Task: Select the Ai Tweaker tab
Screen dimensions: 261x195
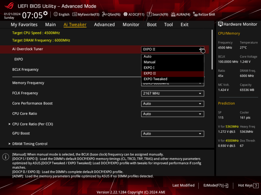Action: tap(75, 25)
